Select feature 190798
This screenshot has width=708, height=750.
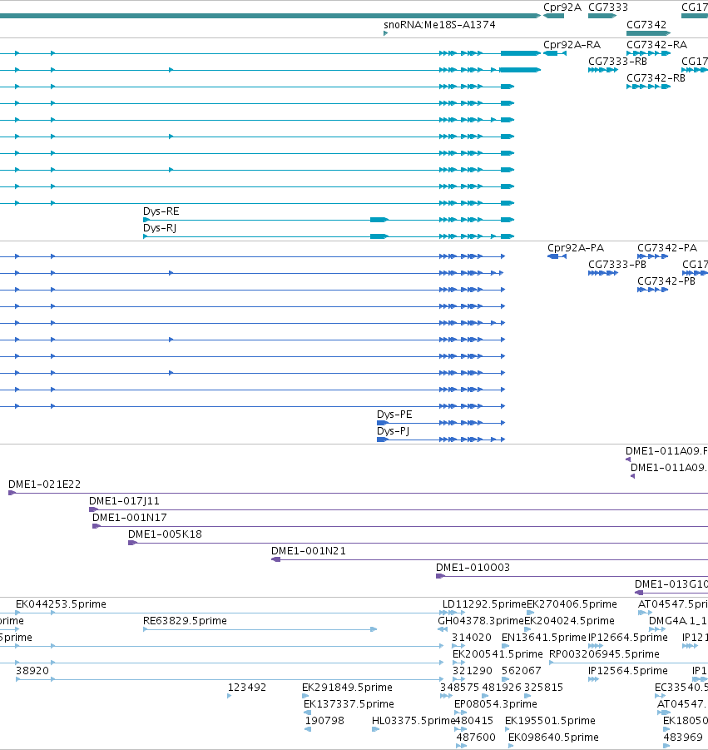324,721
